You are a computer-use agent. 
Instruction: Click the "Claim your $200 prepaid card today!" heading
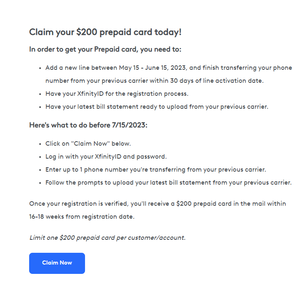[105, 32]
